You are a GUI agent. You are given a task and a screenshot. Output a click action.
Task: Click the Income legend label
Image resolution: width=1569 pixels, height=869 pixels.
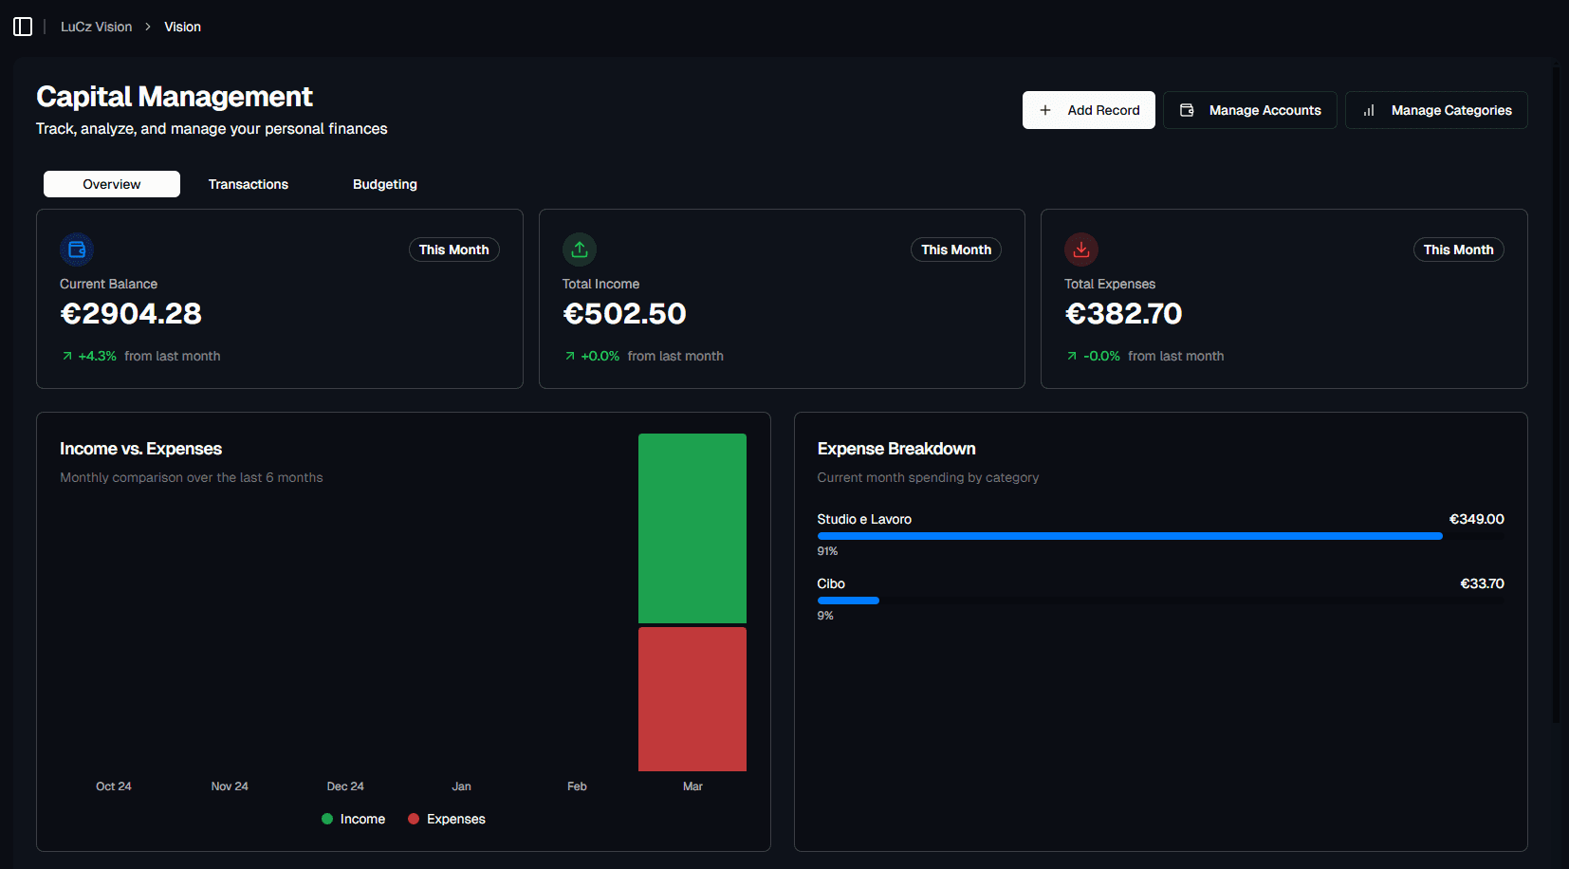click(x=362, y=819)
